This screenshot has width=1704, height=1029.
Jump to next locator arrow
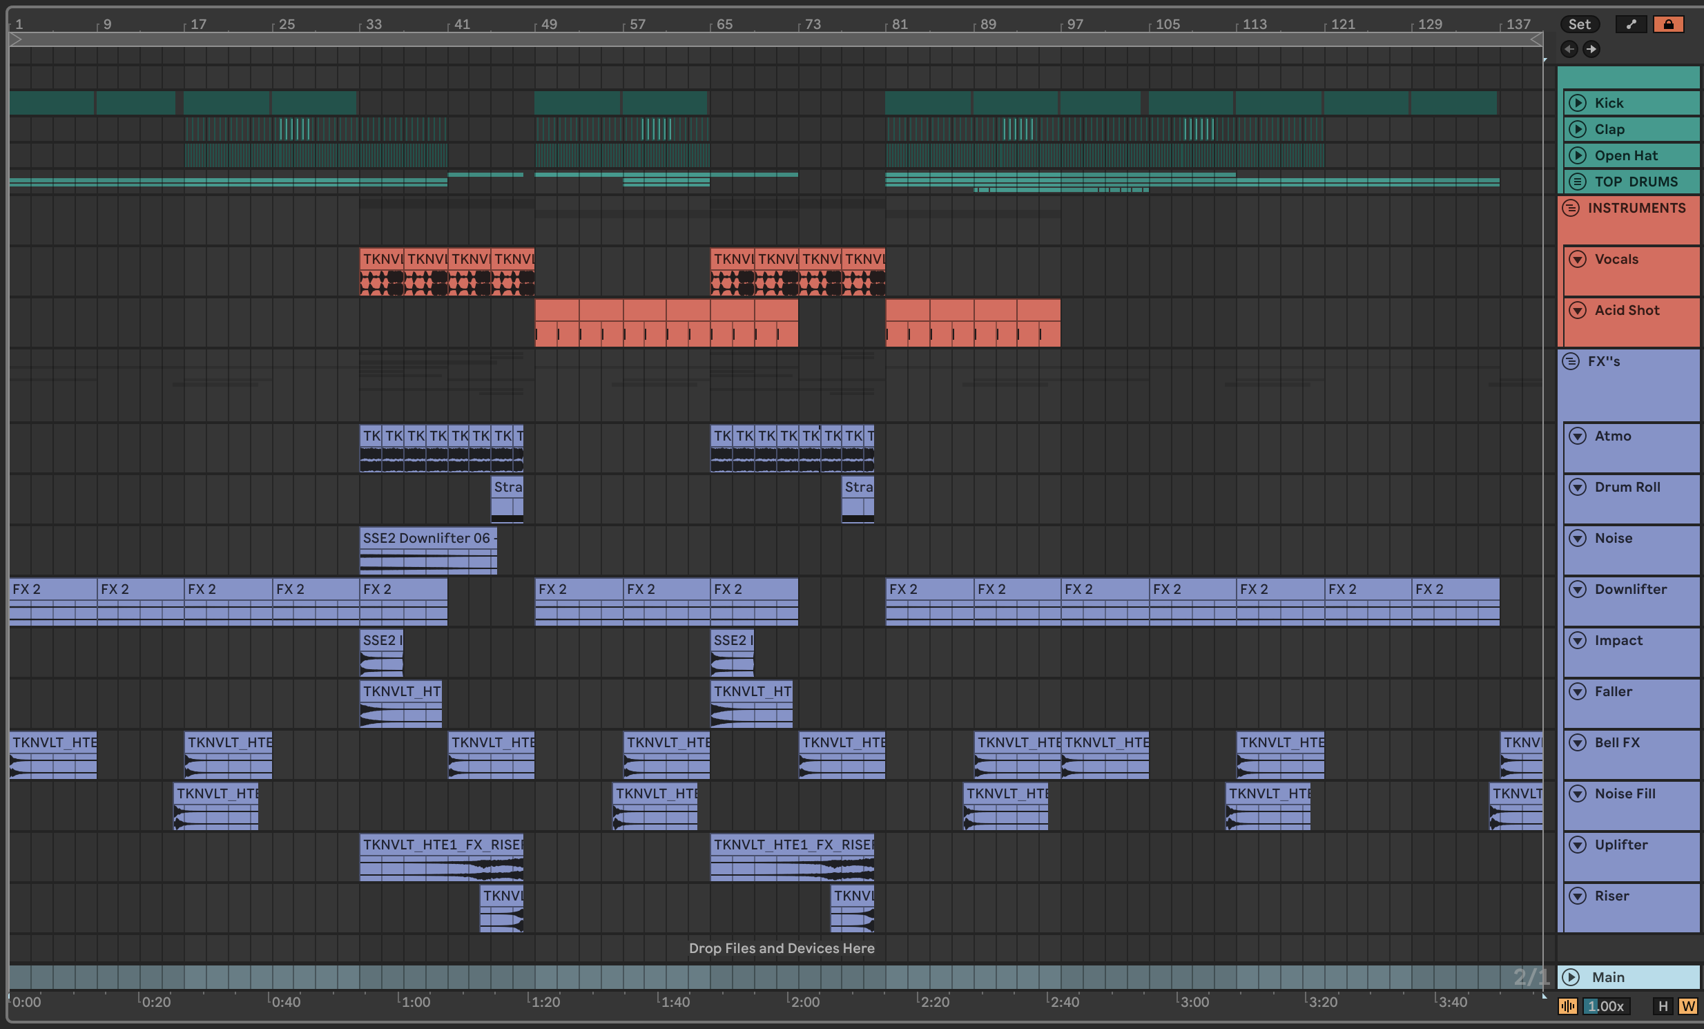[1591, 49]
